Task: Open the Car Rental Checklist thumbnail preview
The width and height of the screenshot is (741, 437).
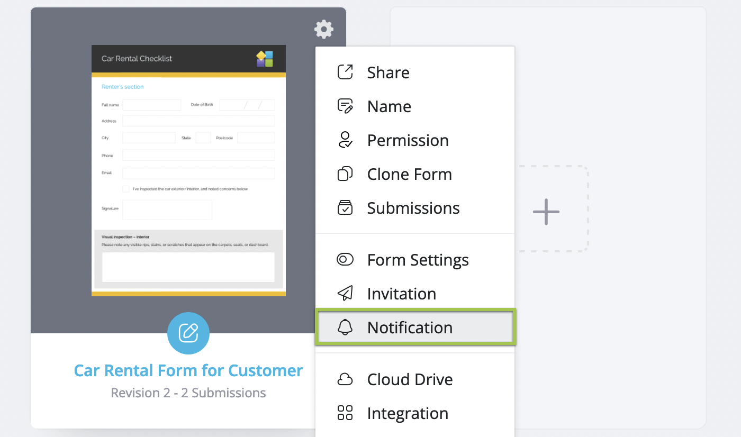Action: (188, 170)
